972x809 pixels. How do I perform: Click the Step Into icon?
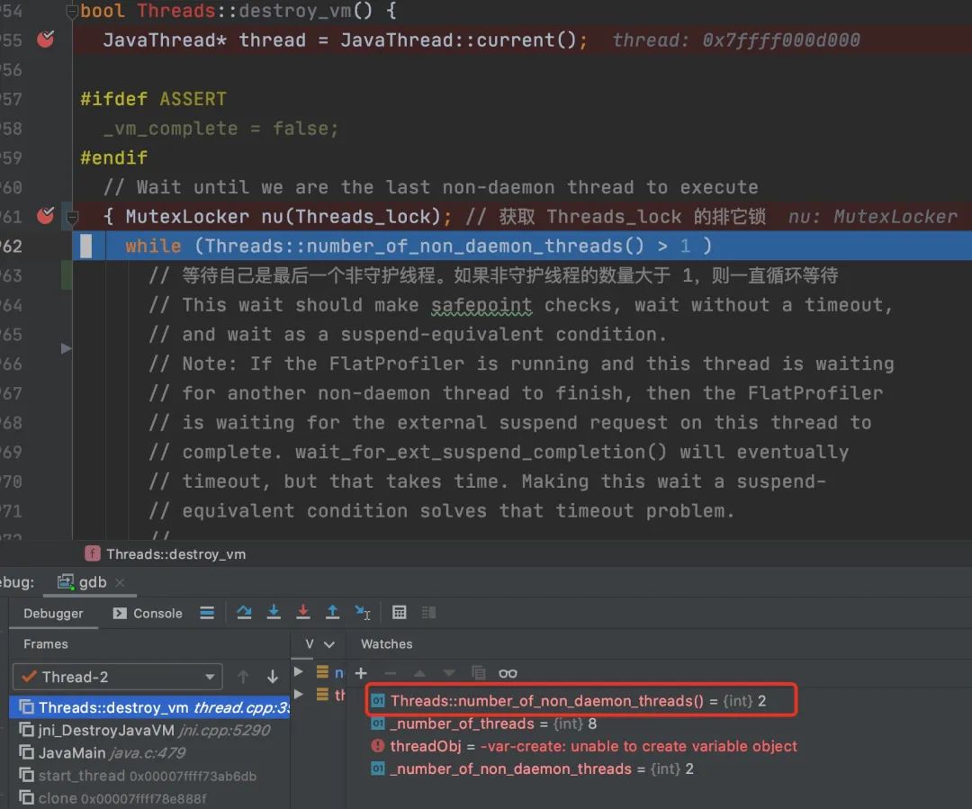[274, 613]
